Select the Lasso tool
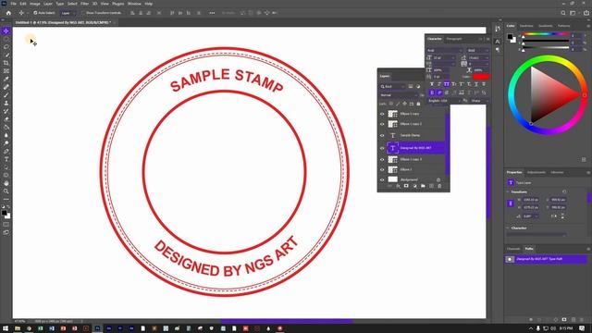The image size is (592, 333). [6, 47]
